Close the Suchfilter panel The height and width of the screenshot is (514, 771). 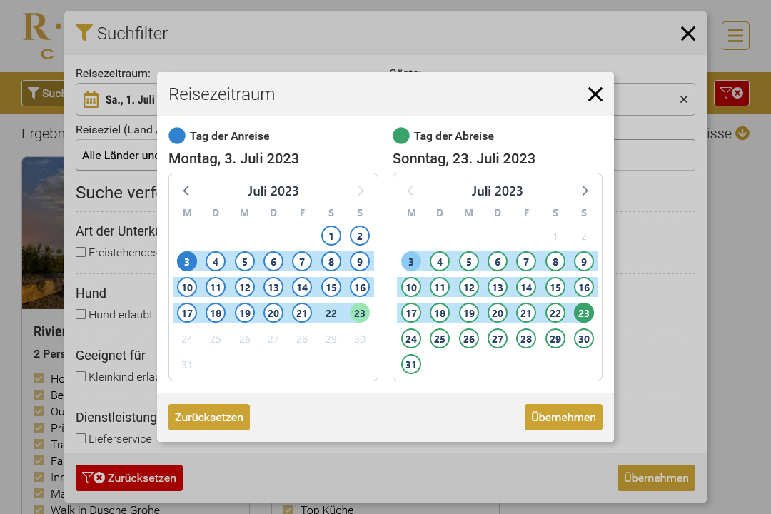pyautogui.click(x=687, y=34)
